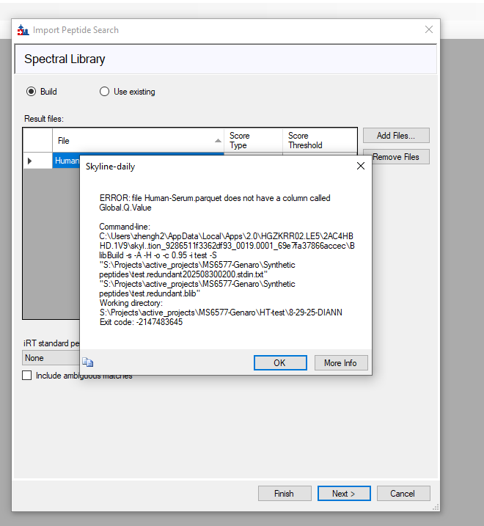Click the Add Files... button

coord(395,136)
